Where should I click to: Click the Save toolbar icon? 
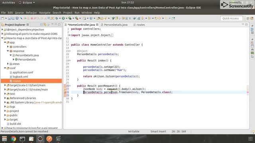pyautogui.click(x=10, y=18)
